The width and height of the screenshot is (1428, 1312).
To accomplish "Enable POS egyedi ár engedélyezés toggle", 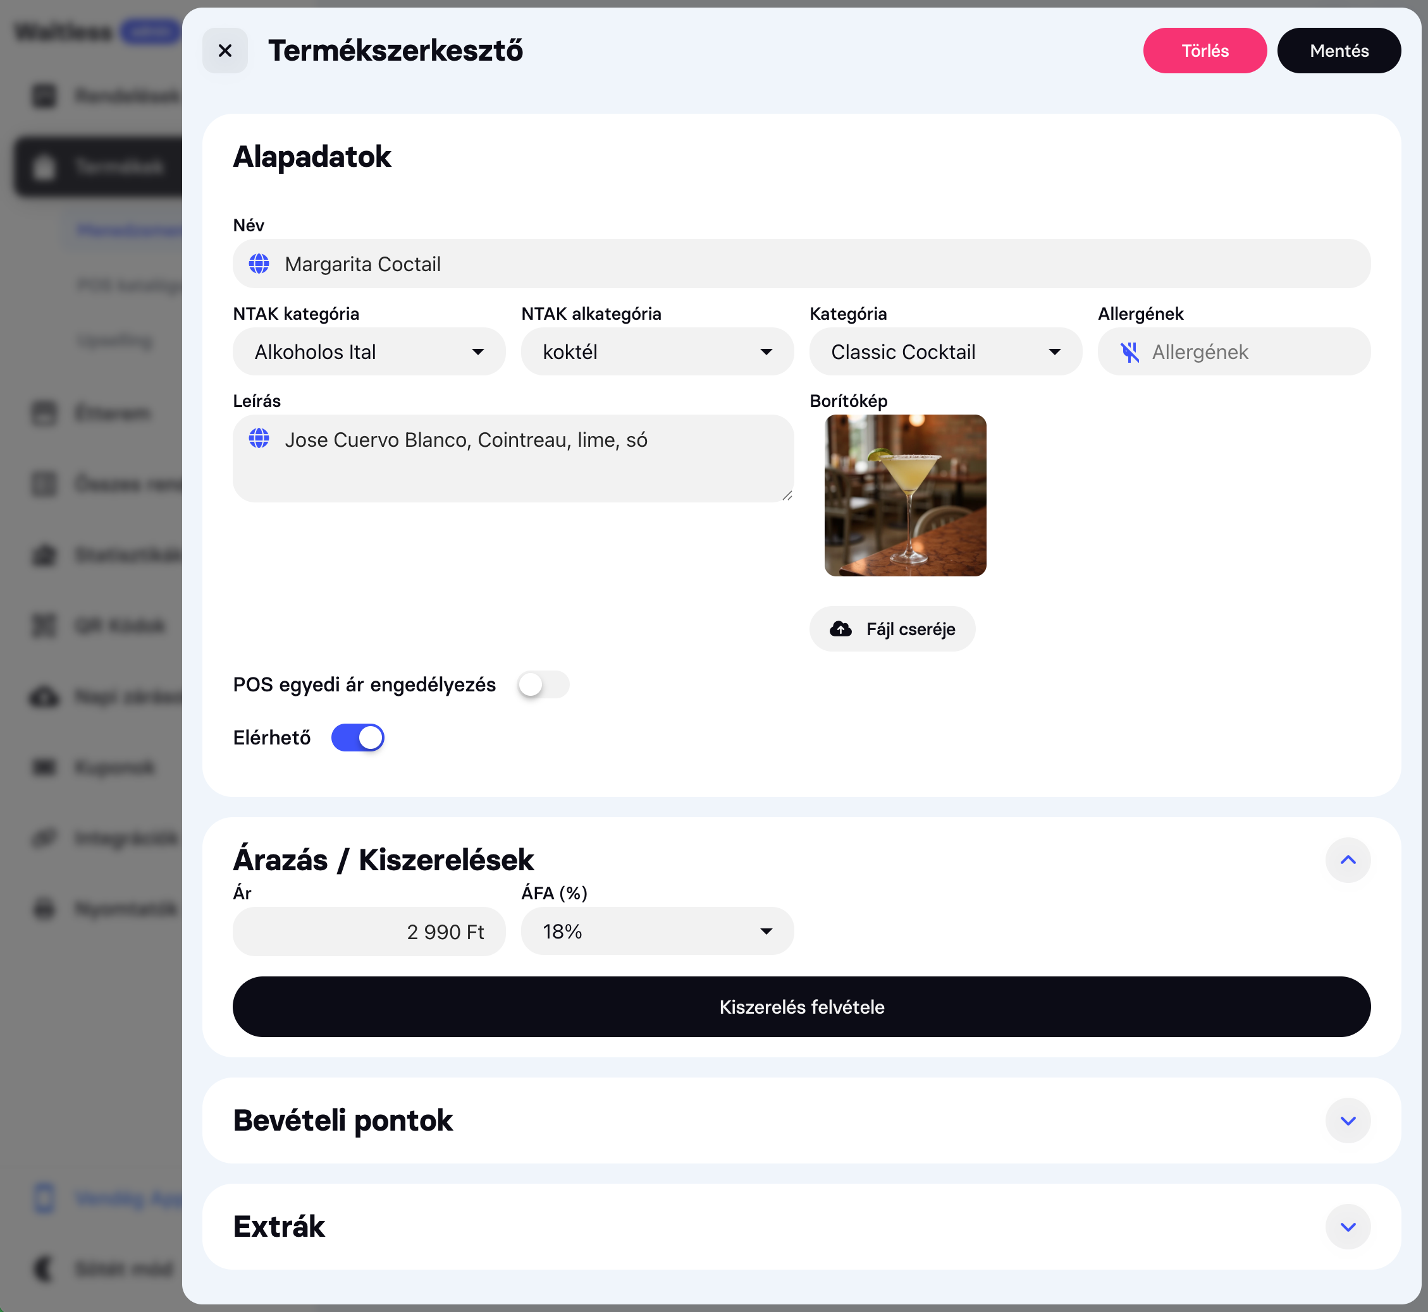I will coord(543,684).
